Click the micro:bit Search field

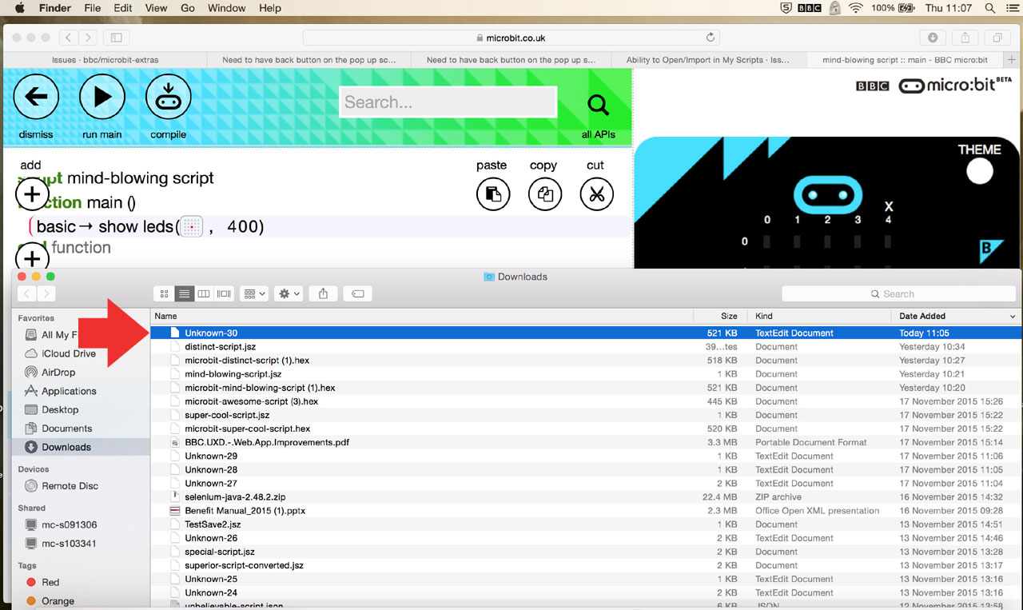click(x=448, y=102)
